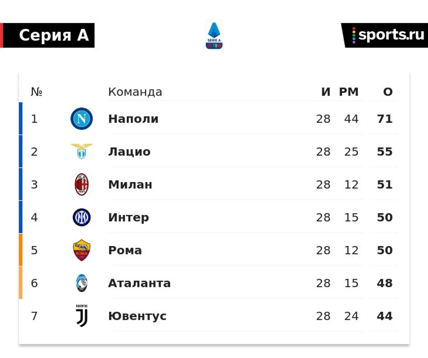Open the Наполи team name
The height and width of the screenshot is (358, 428).
(133, 119)
